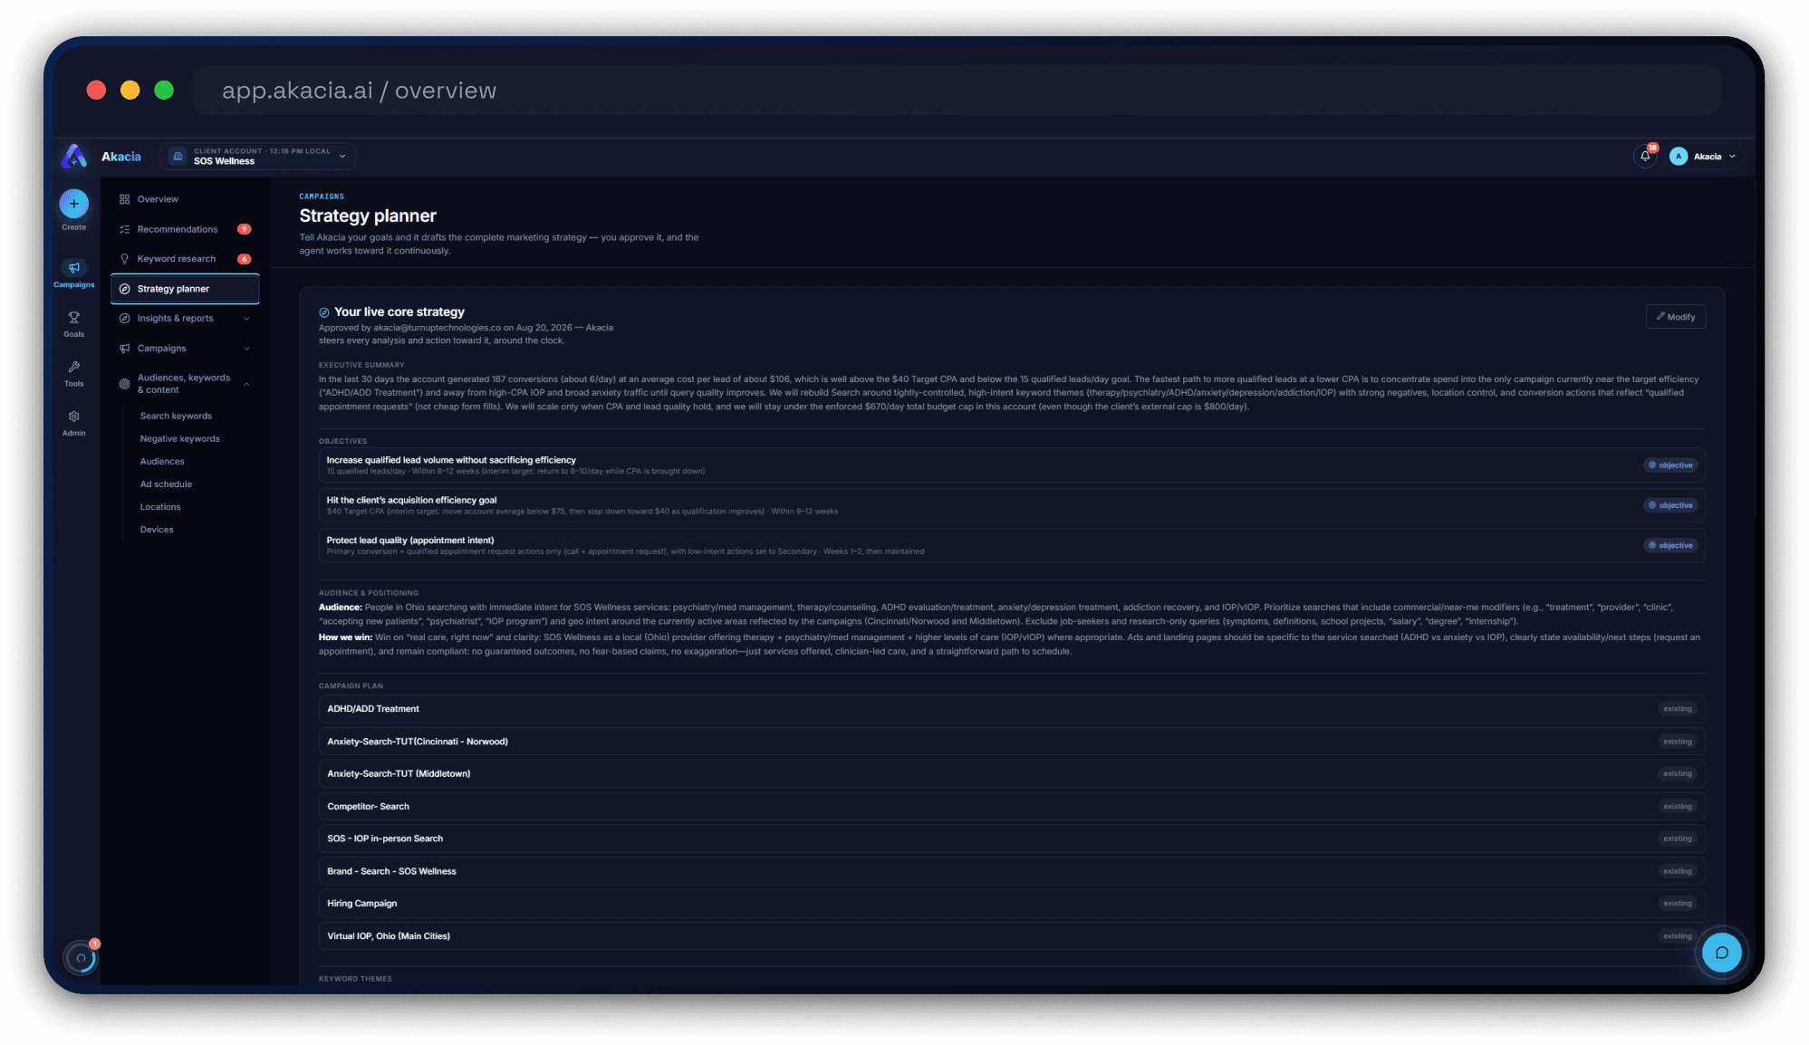Open the Goals trophy icon
Viewport: 1809px width, 1045px height.
click(74, 318)
